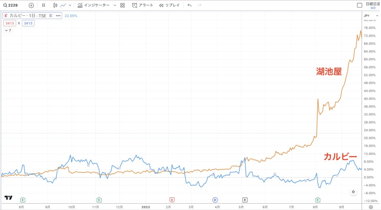The width and height of the screenshot is (381, 210).
Task: Create an alert via アラート
Action: (142, 5)
